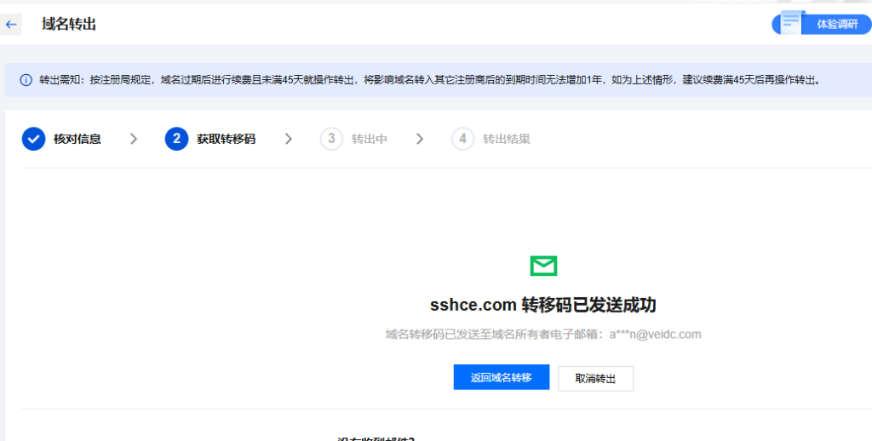Select the 转出中 step label

[x=370, y=139]
